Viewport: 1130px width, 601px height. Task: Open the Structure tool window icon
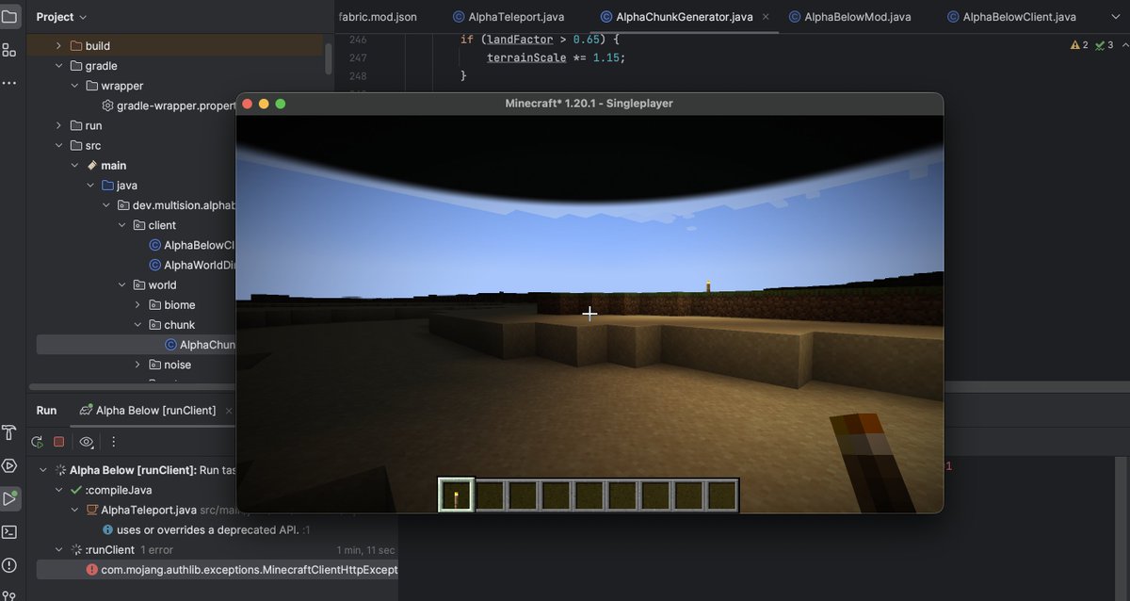[9, 50]
